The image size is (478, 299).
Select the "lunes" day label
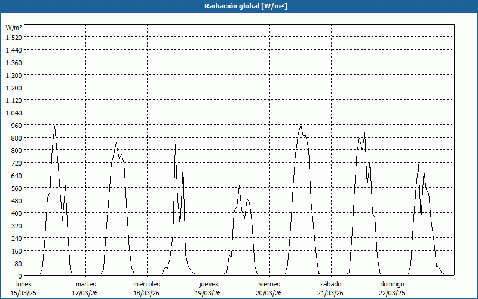click(24, 283)
